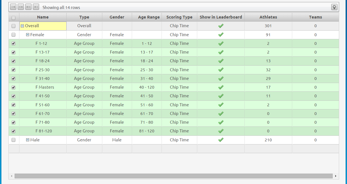Click the lightbulb hint icon
Image resolution: width=347 pixels, height=184 pixels.
pyautogui.click(x=334, y=7)
